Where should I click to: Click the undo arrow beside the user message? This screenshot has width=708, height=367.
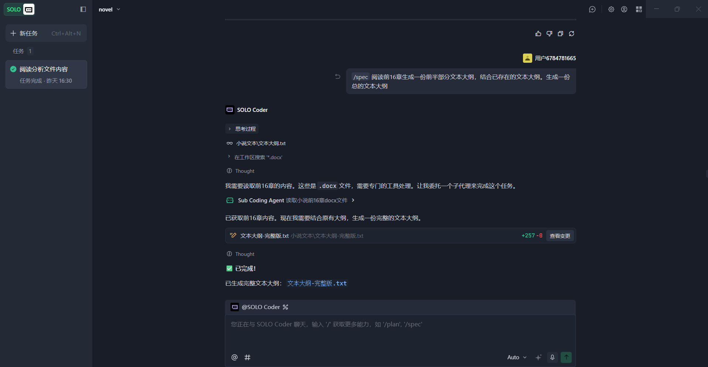pyautogui.click(x=338, y=76)
